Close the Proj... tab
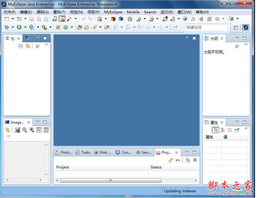This screenshot has width=257, height=198. [x=177, y=152]
